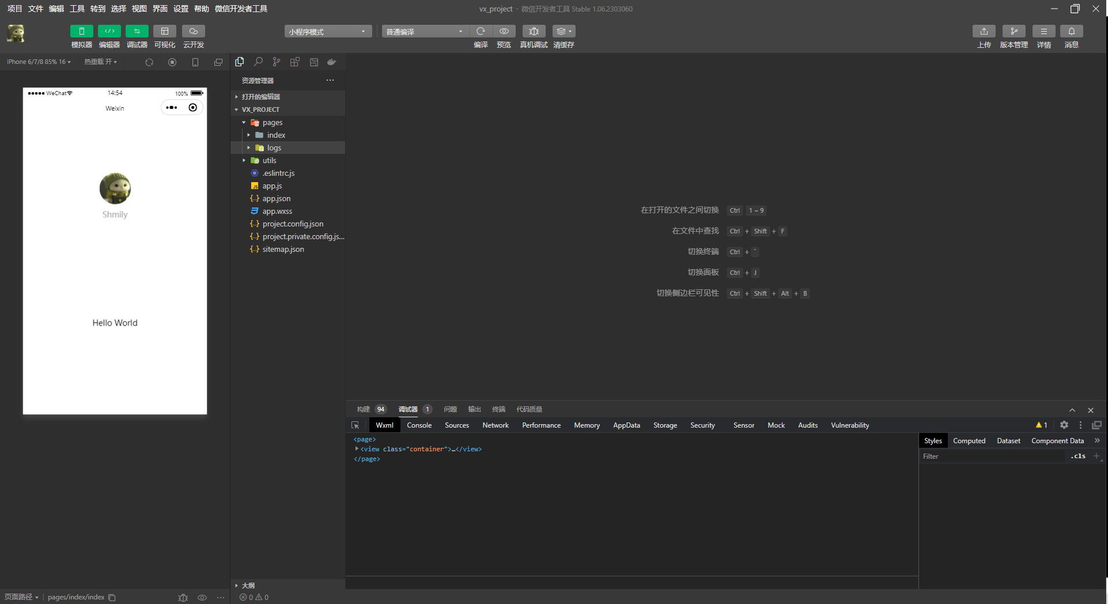Collapse the debugger panel with chevron
Image resolution: width=1108 pixels, height=604 pixels.
pos(1072,410)
